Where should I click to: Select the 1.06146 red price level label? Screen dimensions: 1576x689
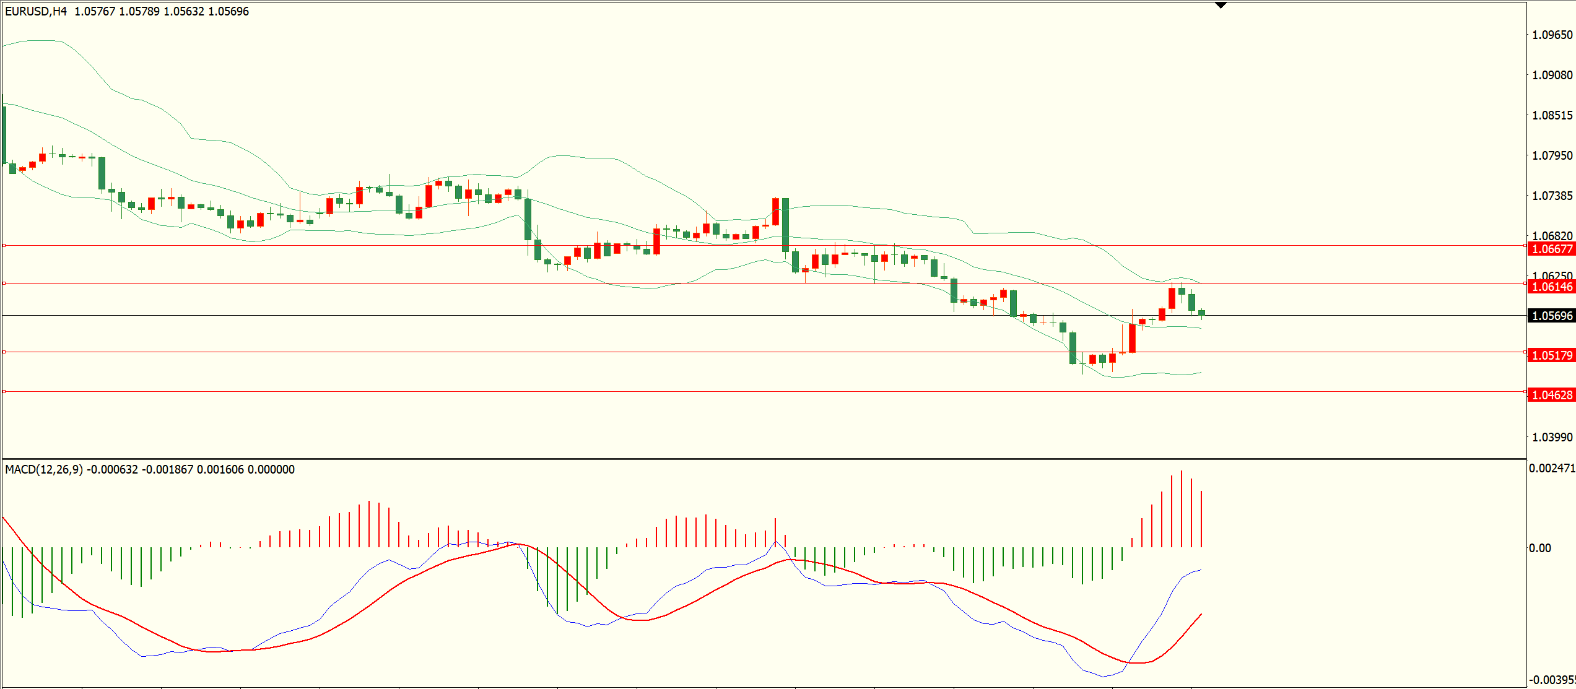click(1551, 287)
